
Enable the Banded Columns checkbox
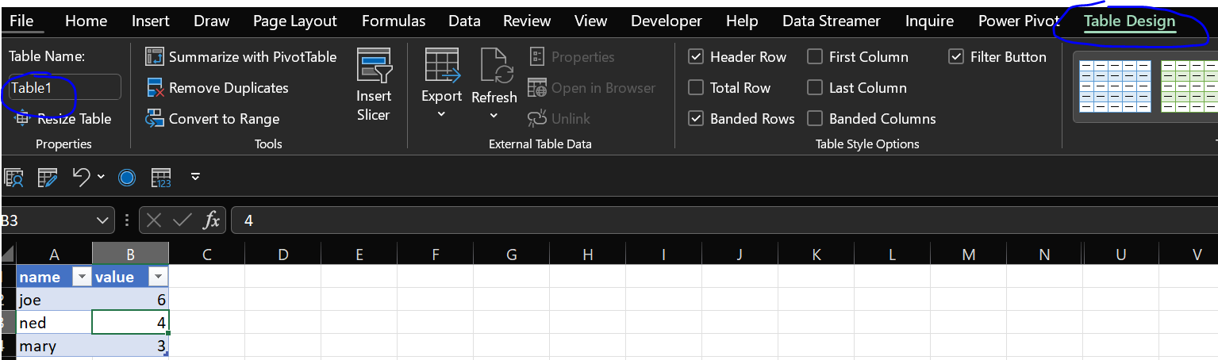click(x=815, y=119)
